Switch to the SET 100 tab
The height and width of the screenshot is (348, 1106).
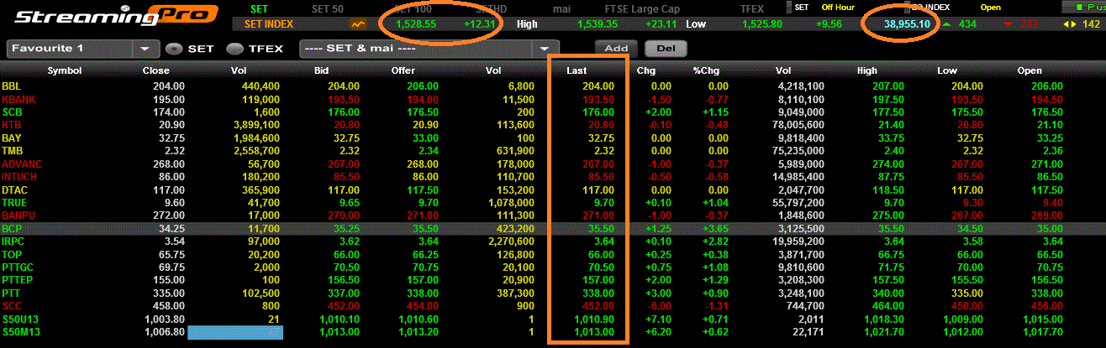point(413,8)
